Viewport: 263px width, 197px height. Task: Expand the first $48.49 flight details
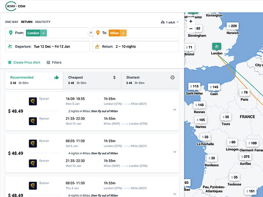click(175, 110)
